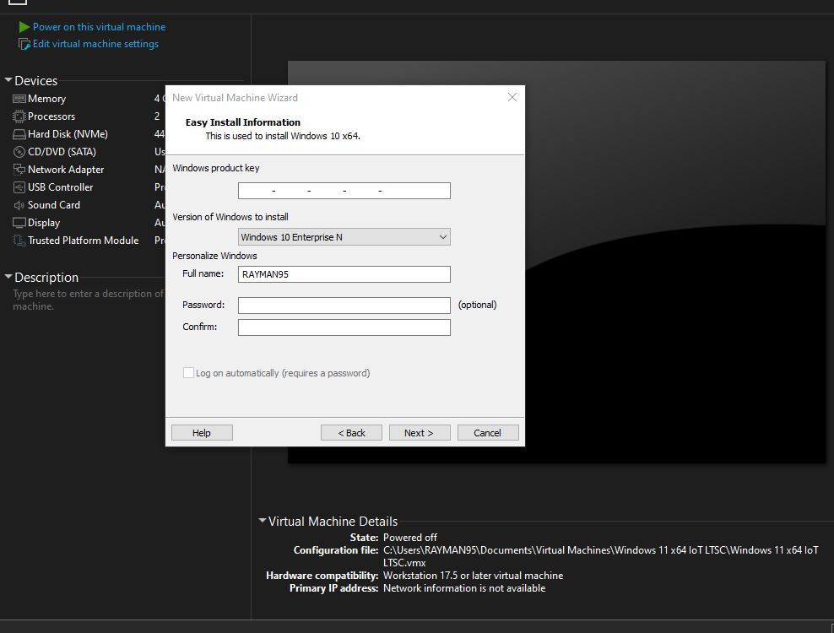Close the wizard using the X button

click(512, 97)
